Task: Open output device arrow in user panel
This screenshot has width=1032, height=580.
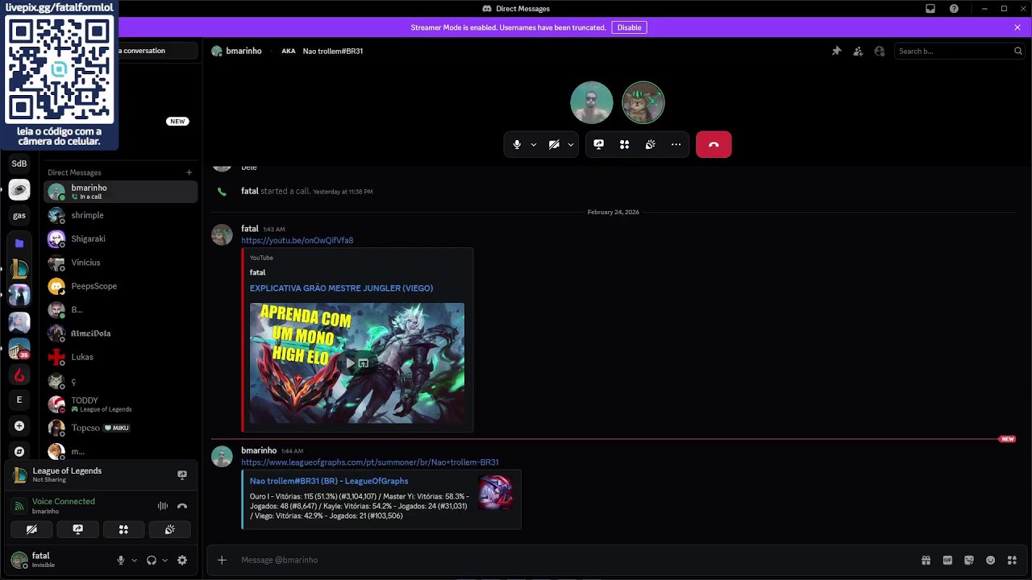Action: (x=164, y=560)
